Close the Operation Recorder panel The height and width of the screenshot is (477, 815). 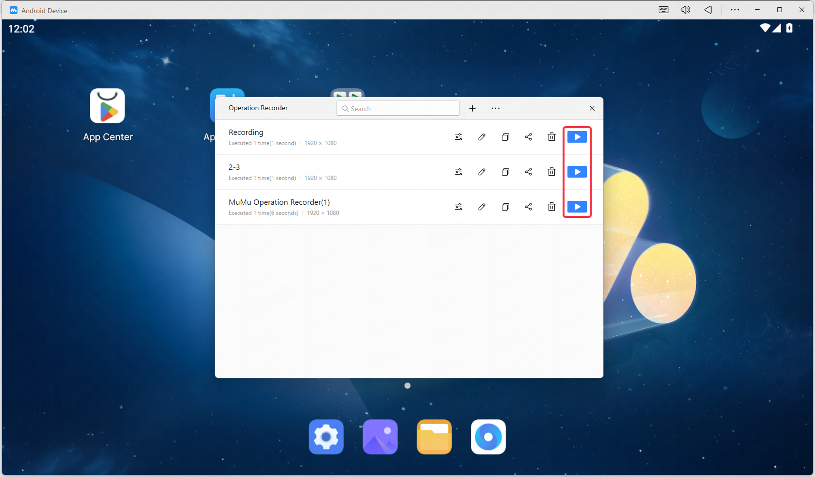tap(592, 108)
